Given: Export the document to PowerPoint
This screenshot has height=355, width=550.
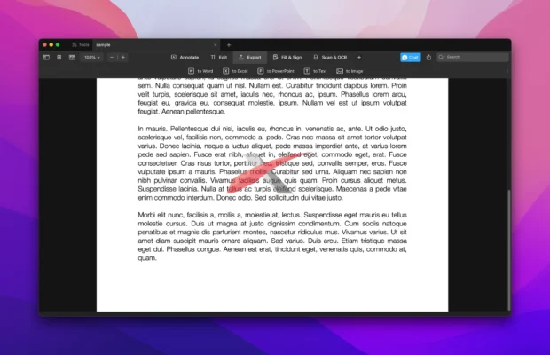Looking at the screenshot, I should point(276,71).
